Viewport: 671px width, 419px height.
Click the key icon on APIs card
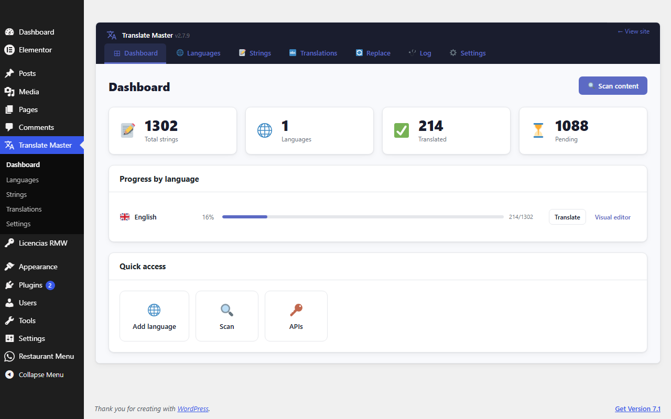[296, 310]
